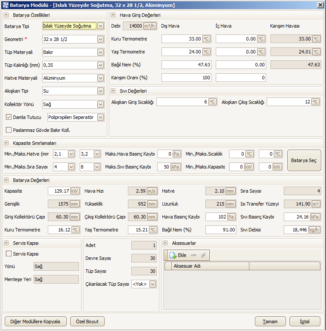Click the Dış Hava Yaş Termometre field
Image resolution: width=326 pixels, height=331 pixels.
(186, 52)
